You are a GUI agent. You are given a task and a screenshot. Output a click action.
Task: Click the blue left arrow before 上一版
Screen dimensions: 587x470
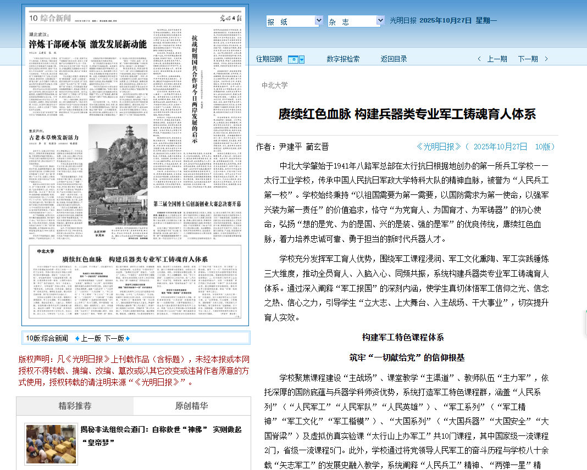tap(77, 338)
